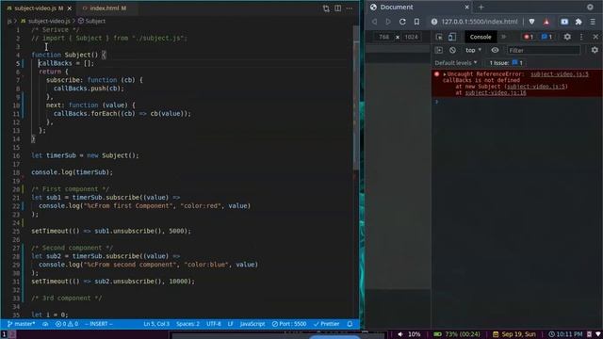Open the editor's More Actions ellipsis menu
Image resolution: width=603 pixels, height=339 pixels.
tap(350, 8)
